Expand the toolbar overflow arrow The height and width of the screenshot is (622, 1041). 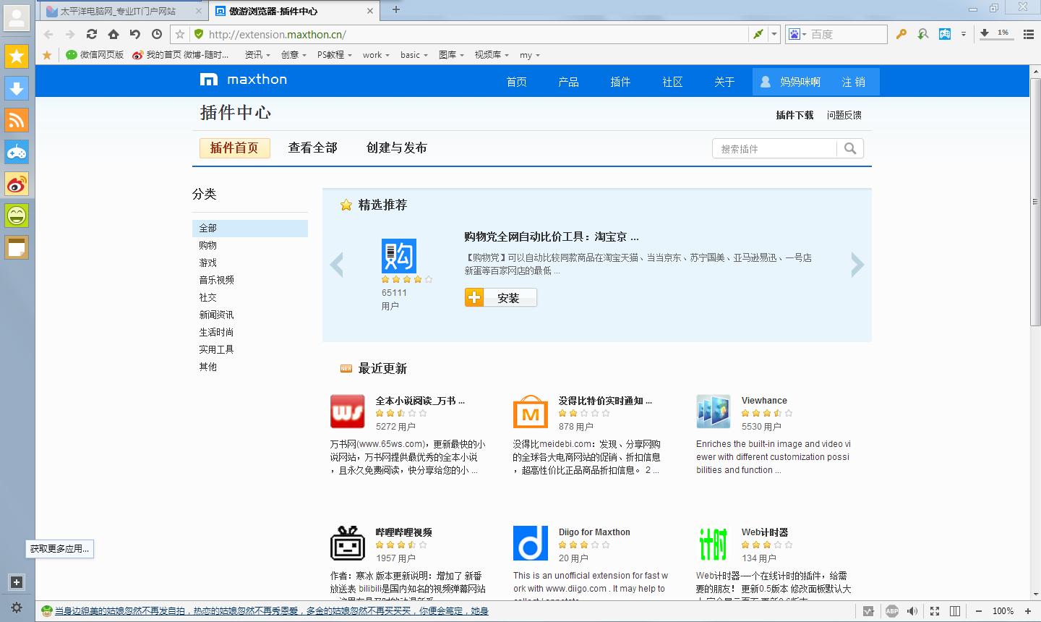click(964, 34)
